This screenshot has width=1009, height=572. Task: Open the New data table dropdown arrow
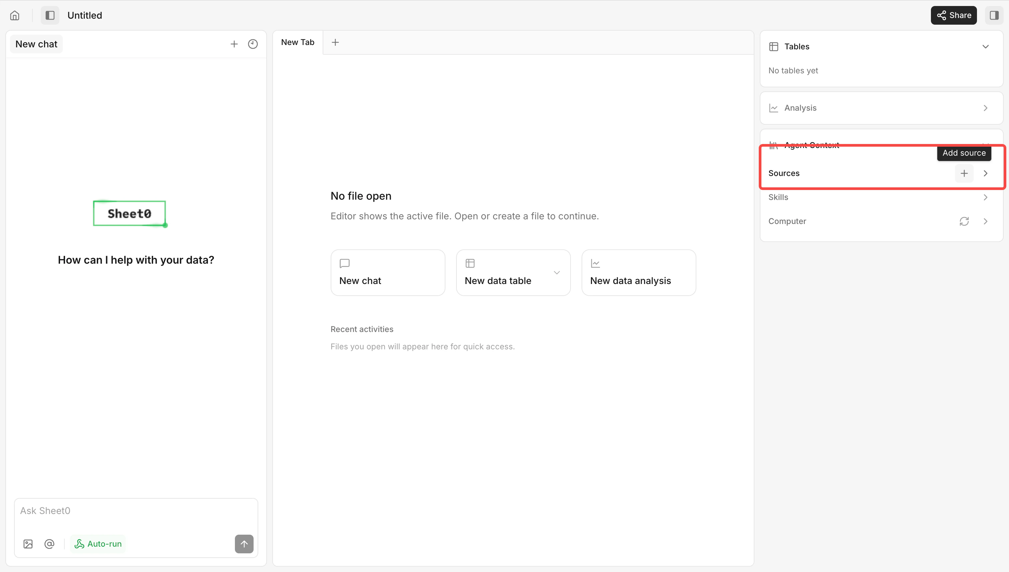point(557,272)
